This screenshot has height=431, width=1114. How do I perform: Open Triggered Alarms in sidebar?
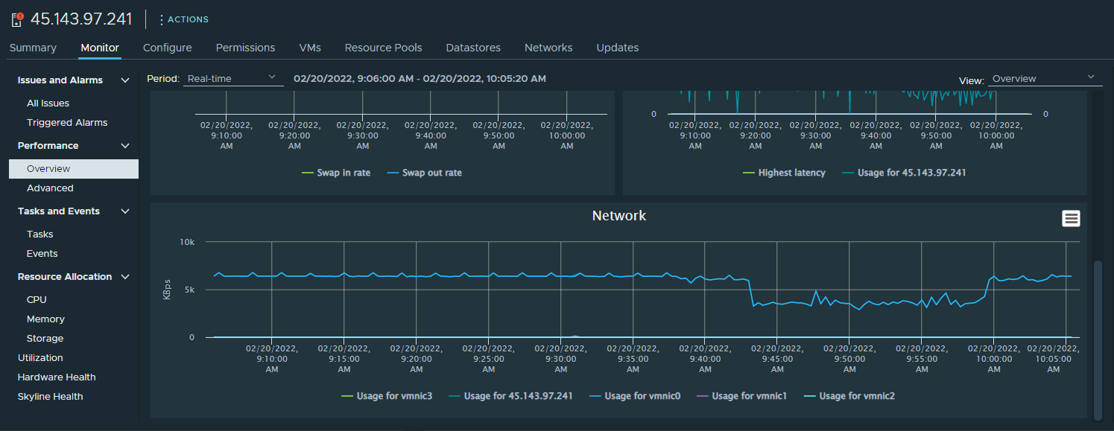[67, 123]
